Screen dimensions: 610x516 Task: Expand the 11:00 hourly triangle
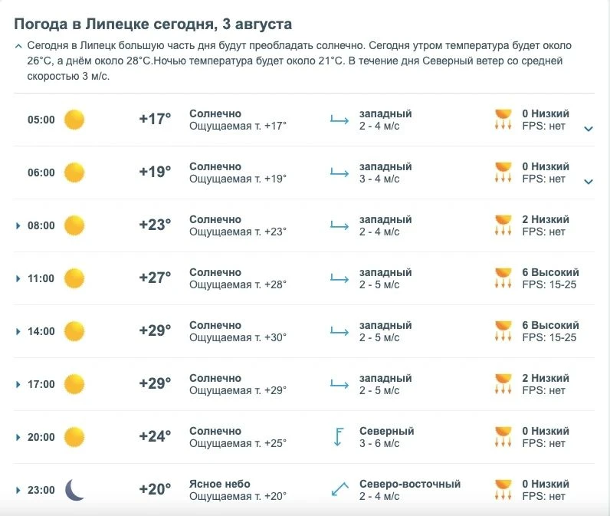[x=18, y=278]
